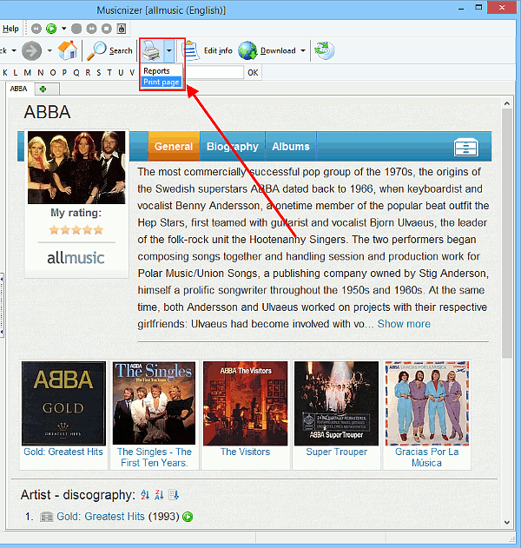Open the Gold: Greatest Hits album cover
Viewport: 521px width, 548px height.
(63, 403)
